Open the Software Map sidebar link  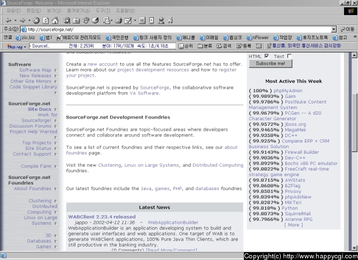(x=35, y=70)
